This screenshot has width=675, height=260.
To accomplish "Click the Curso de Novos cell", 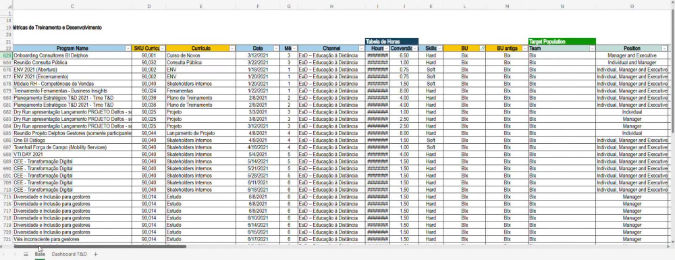I will pyautogui.click(x=201, y=55).
